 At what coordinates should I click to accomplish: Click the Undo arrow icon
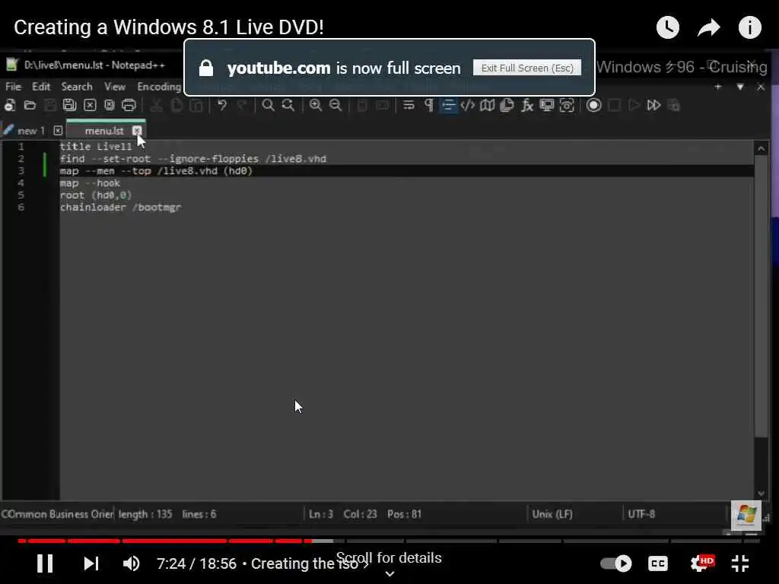[222, 105]
